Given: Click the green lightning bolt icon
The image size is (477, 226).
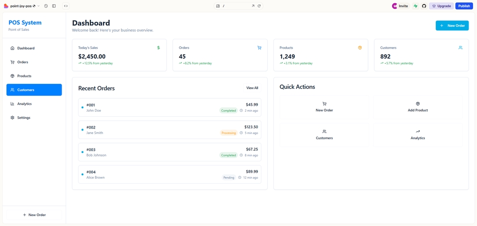Looking at the screenshot, I should click(415, 6).
